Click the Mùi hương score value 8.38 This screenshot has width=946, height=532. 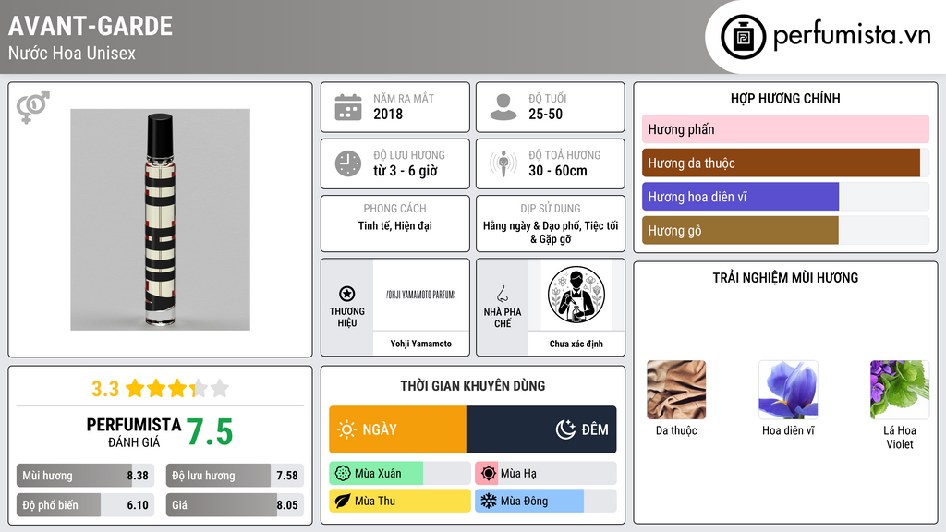click(138, 476)
